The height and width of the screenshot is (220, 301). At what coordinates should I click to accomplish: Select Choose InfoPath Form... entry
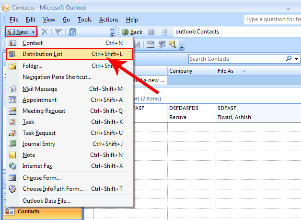pos(70,189)
